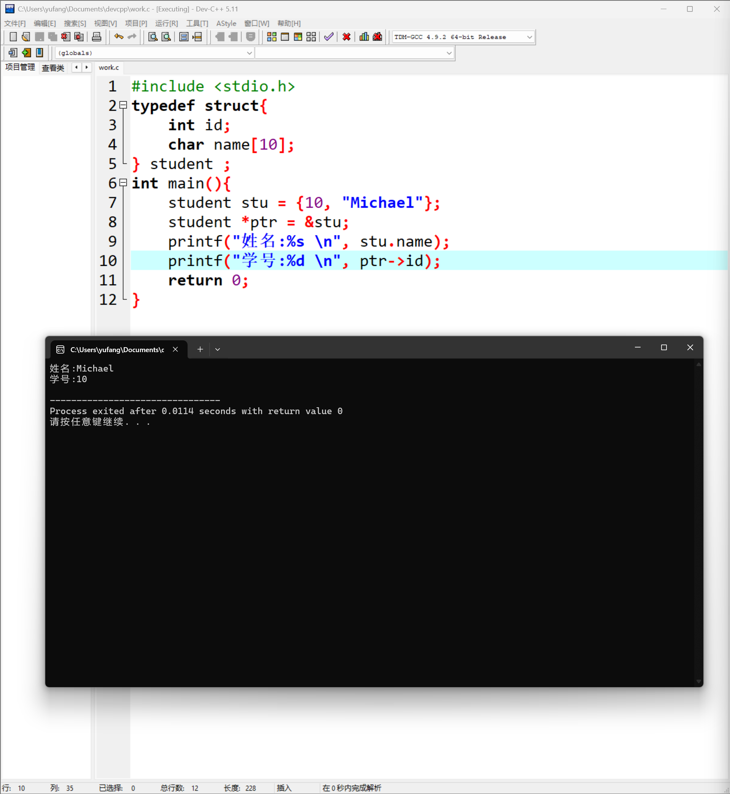This screenshot has height=794, width=730.
Task: Open the 编辑[E] menu
Action: pyautogui.click(x=45, y=23)
